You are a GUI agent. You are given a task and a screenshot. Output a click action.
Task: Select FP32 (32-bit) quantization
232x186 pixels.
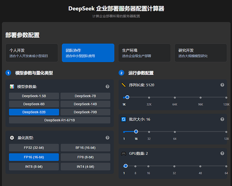(34, 148)
